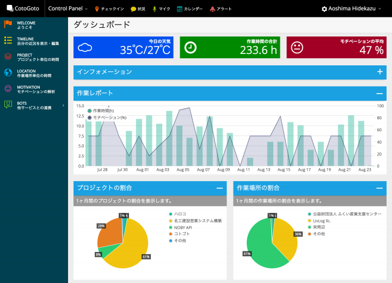Click the MOTIVATION smiley icon
The image size is (392, 283).
coord(8,88)
